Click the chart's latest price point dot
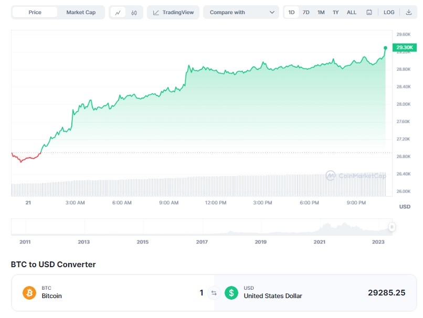This screenshot has width=423, height=318. click(x=386, y=48)
